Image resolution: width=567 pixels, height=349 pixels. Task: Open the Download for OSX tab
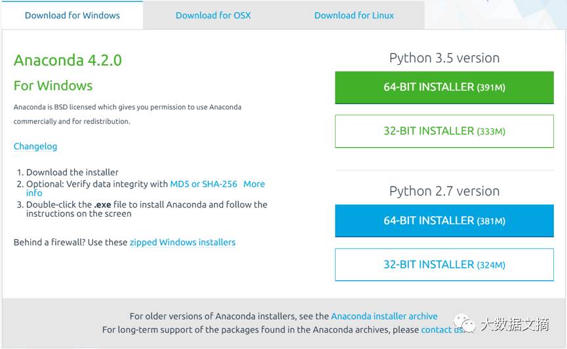pyautogui.click(x=213, y=15)
